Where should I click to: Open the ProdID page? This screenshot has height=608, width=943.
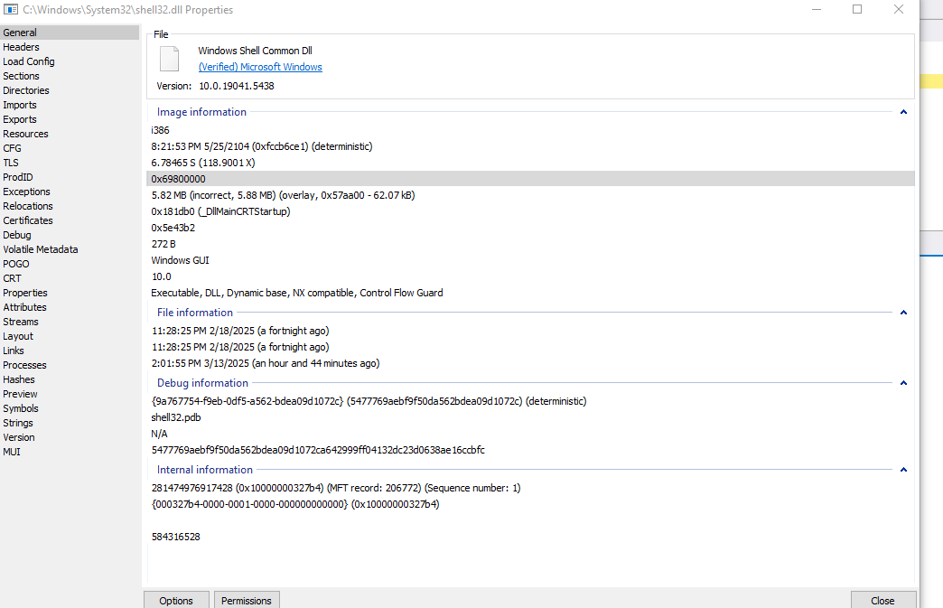(70, 177)
